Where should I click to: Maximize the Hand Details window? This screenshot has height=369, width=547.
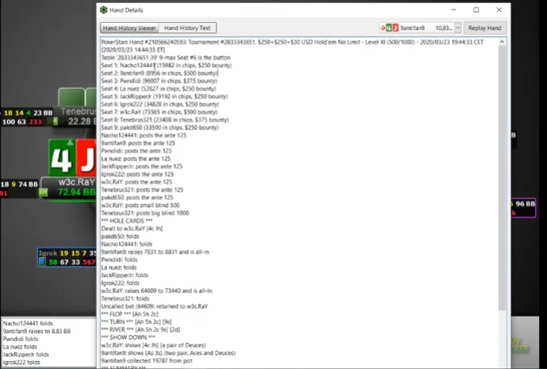pyautogui.click(x=476, y=10)
